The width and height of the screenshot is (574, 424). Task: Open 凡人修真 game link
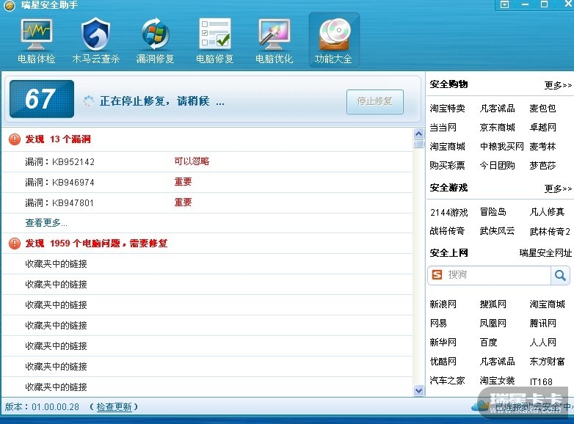[x=547, y=212]
